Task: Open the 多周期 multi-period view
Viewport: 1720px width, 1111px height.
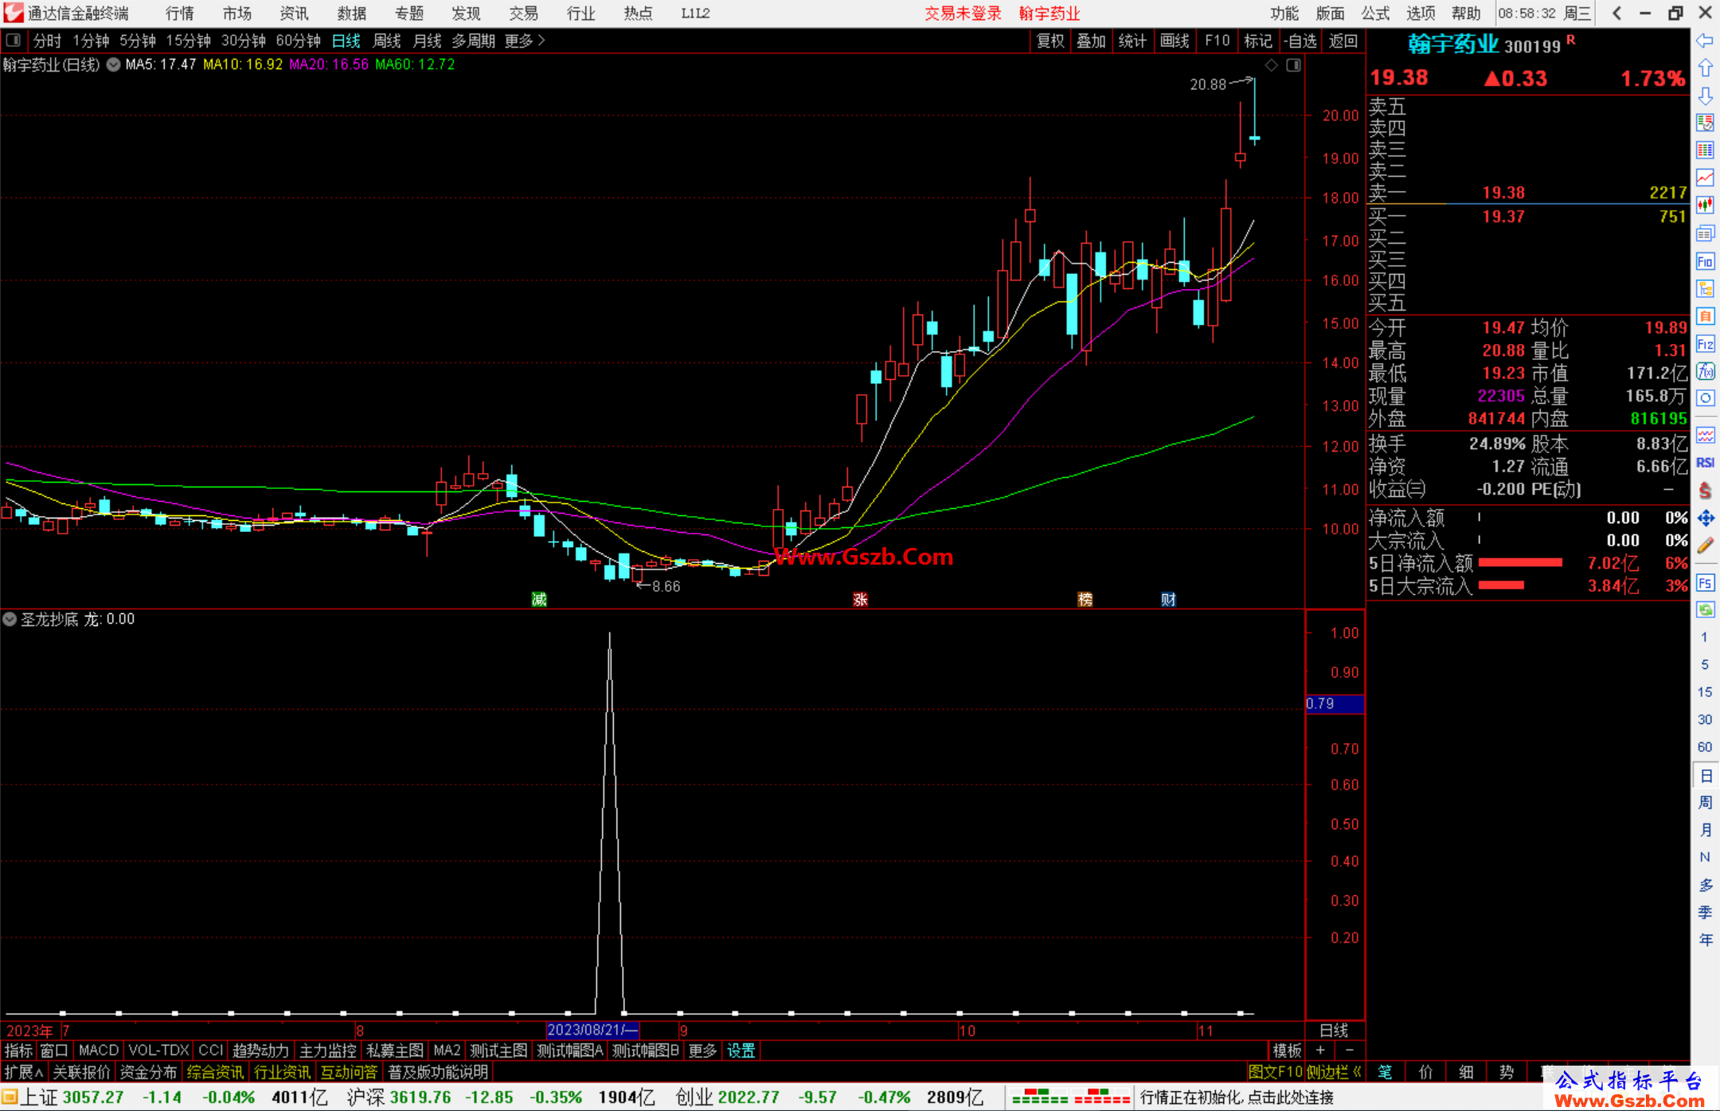Action: point(473,41)
